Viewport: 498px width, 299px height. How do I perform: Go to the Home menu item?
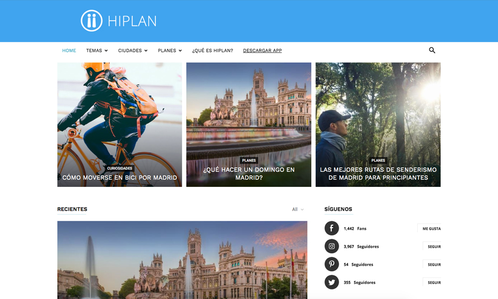69,51
